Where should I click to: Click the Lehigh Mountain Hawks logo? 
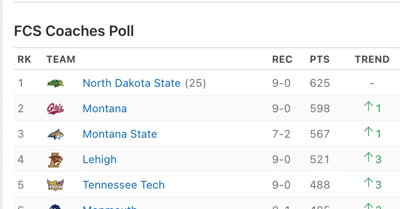coord(55,159)
